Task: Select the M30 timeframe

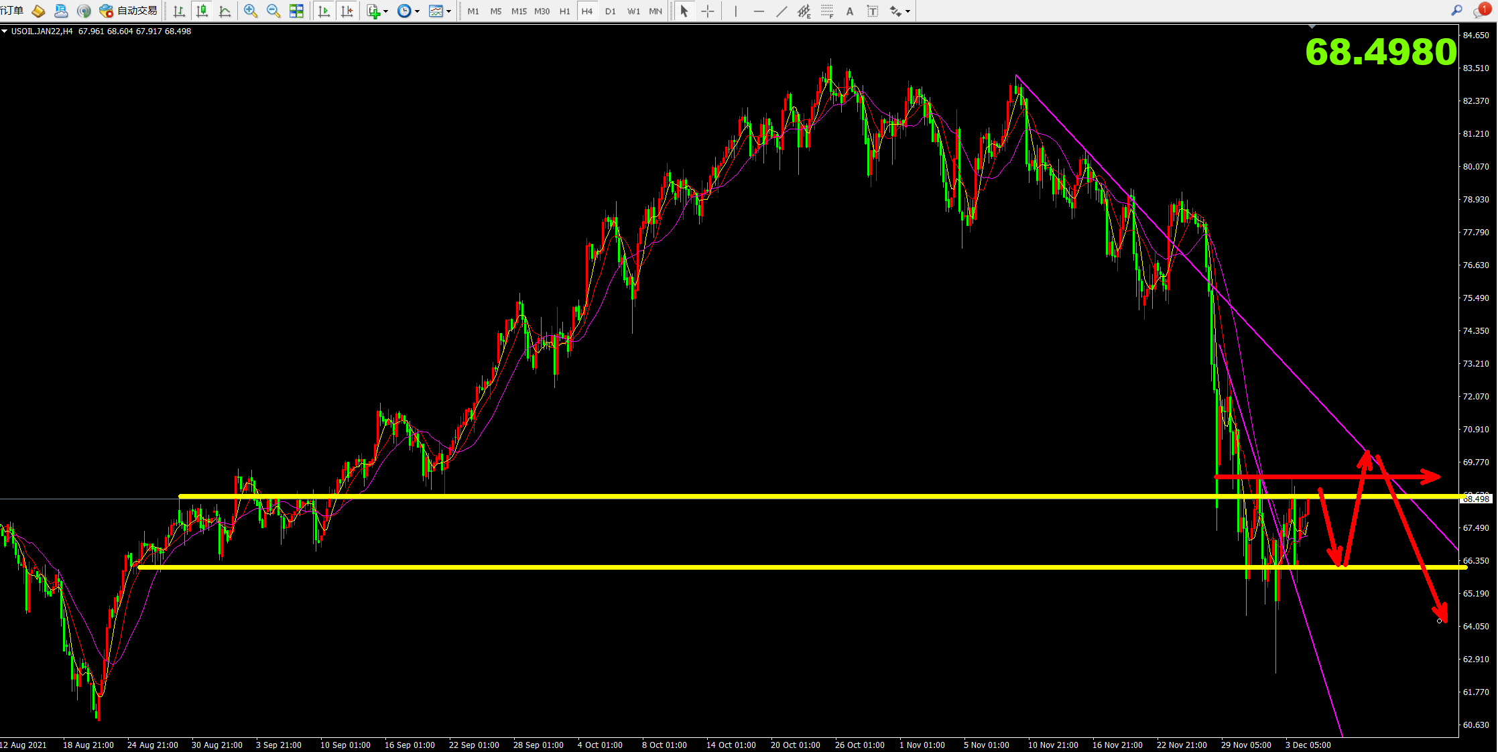Action: pyautogui.click(x=542, y=11)
